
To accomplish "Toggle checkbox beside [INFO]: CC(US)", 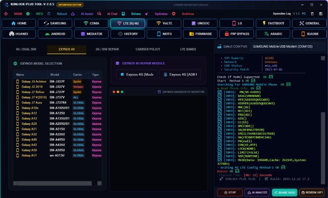I will pos(219,122).
